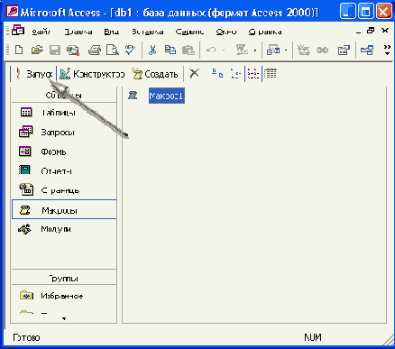Close the inner database window
The height and width of the screenshot is (349, 395).
coord(385,31)
